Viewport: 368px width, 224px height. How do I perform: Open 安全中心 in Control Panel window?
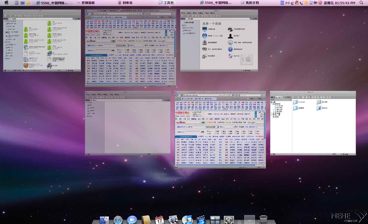(x=230, y=56)
